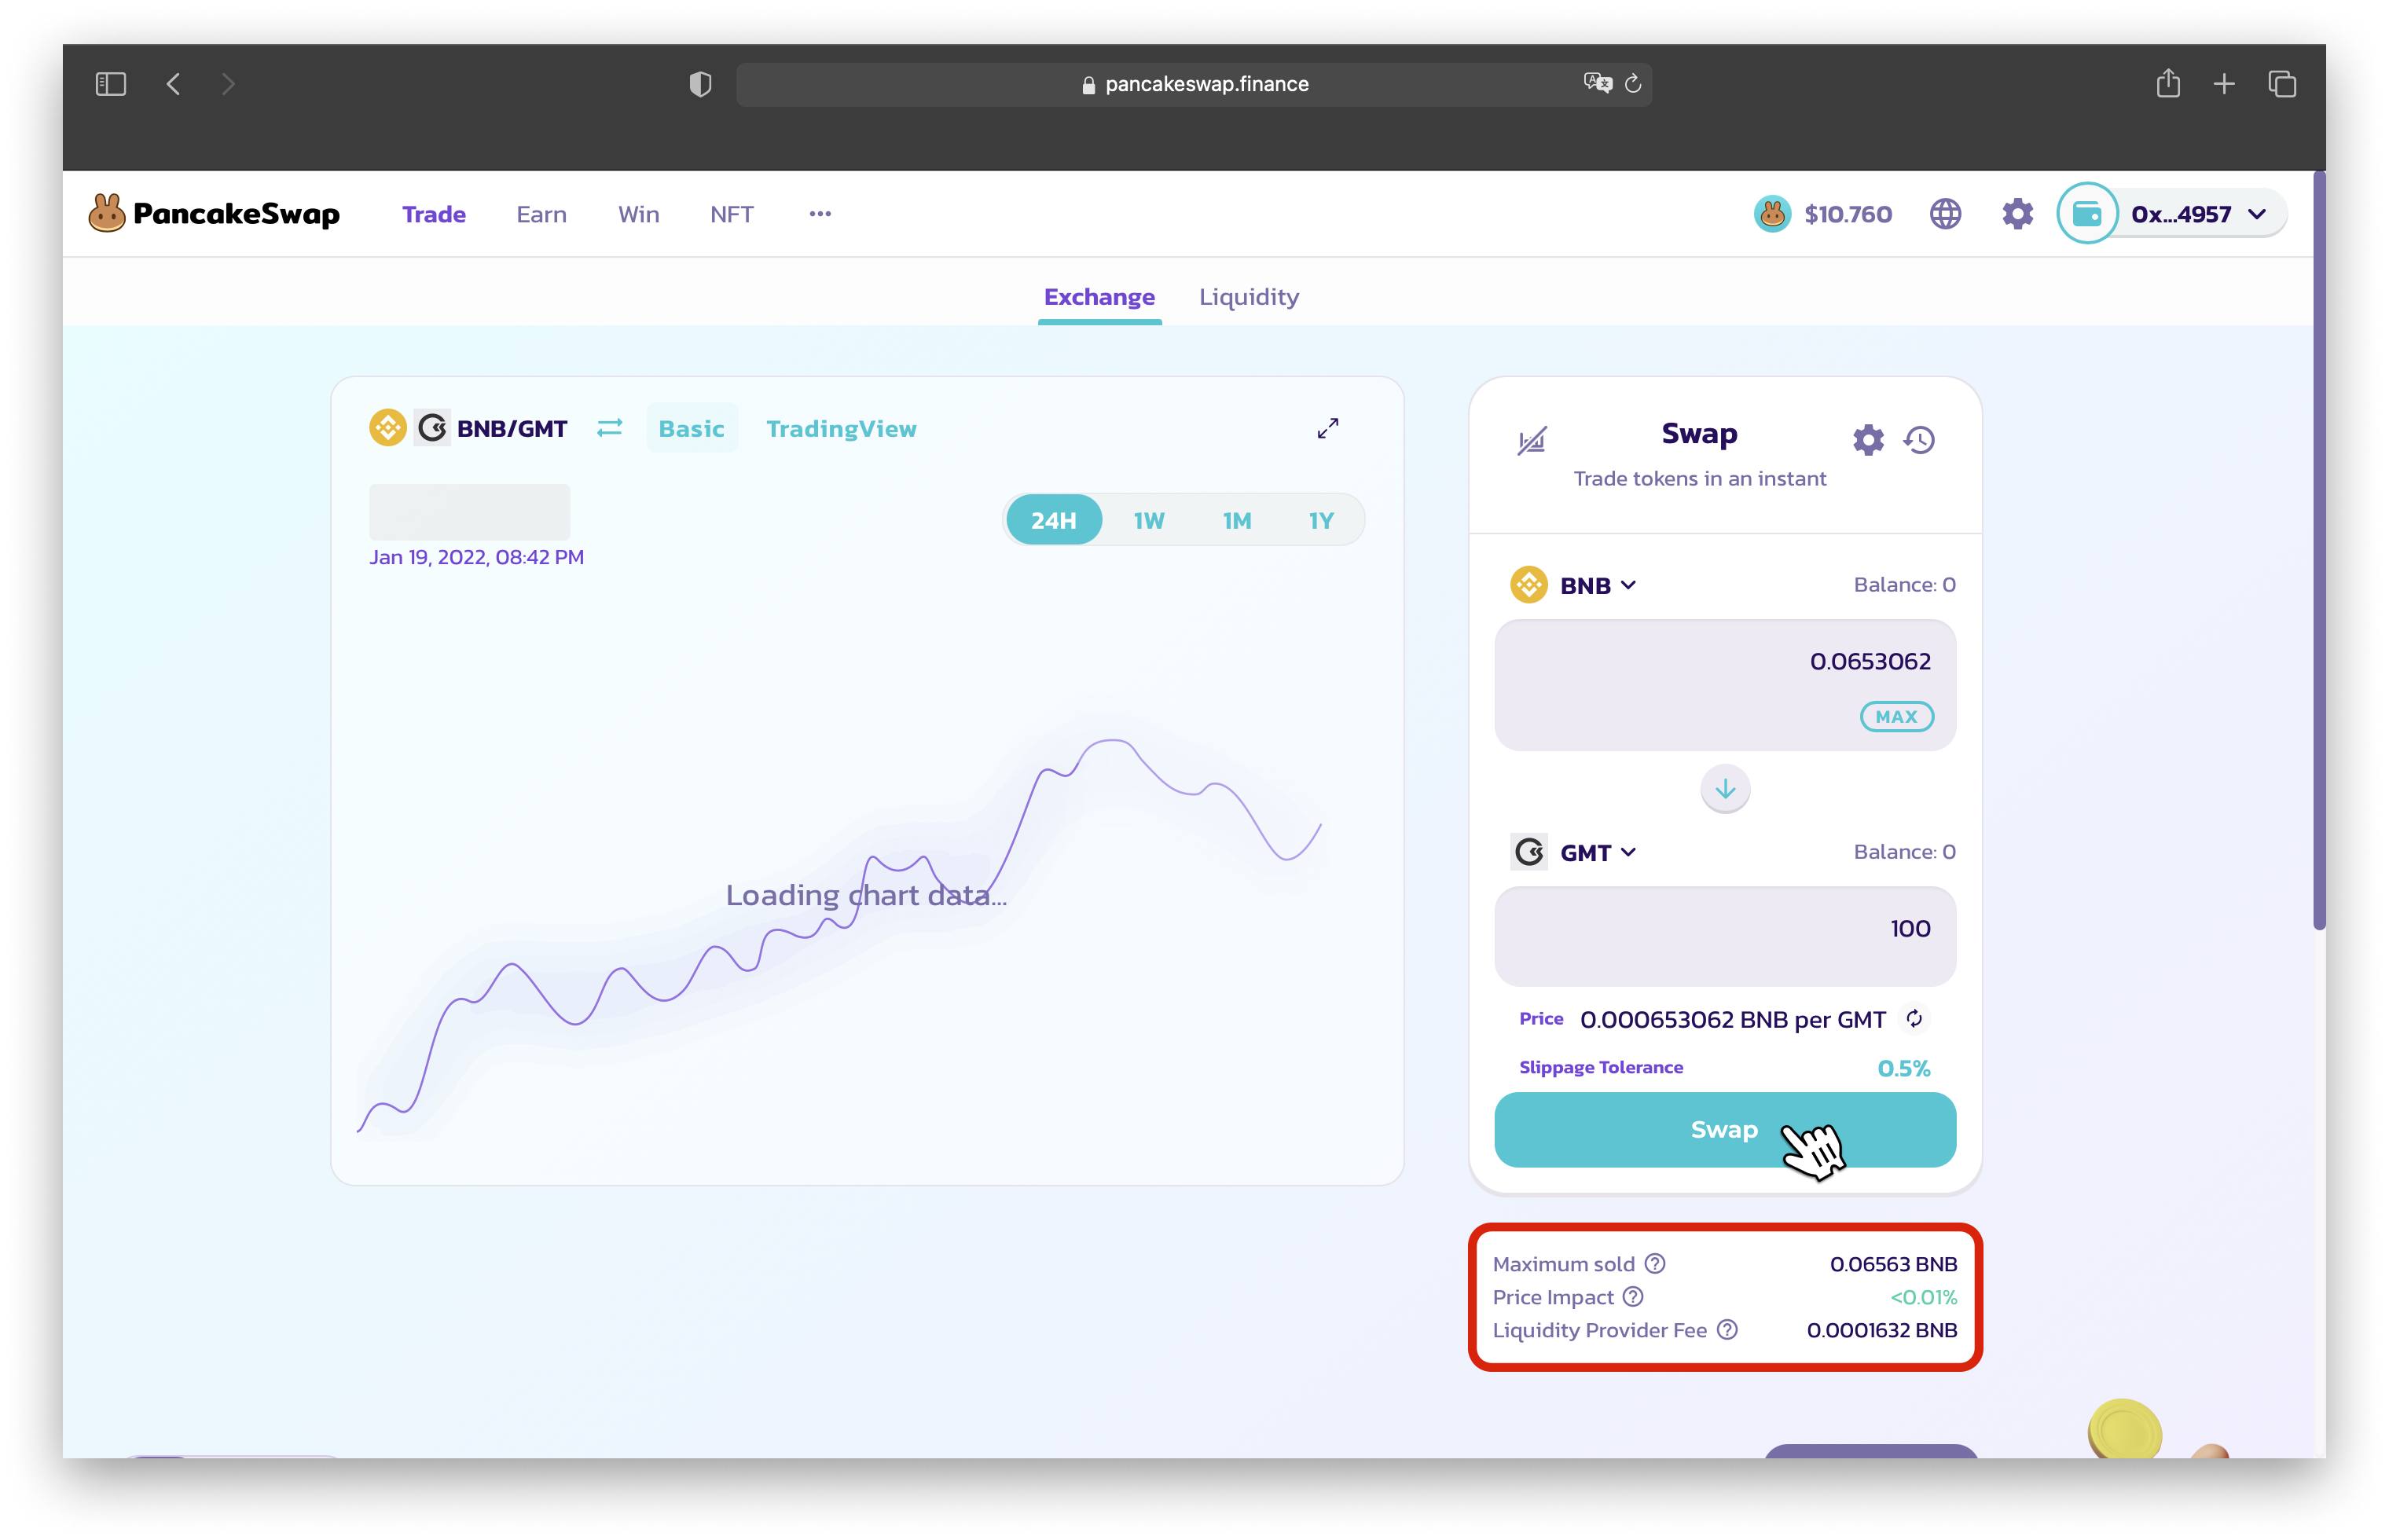Invert the price with the refresh icon
The width and height of the screenshot is (2389, 1540).
(x=1913, y=1018)
